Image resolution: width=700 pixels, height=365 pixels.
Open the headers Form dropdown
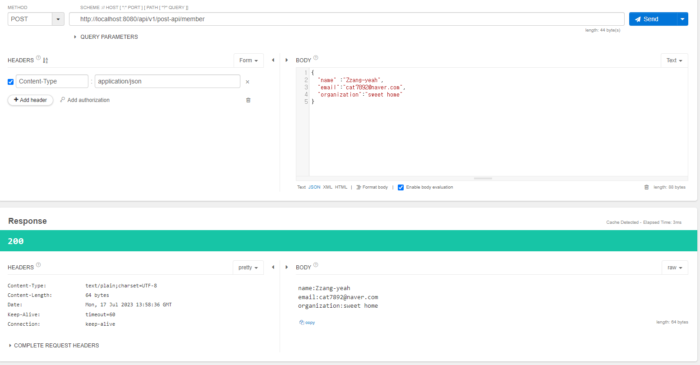click(249, 60)
